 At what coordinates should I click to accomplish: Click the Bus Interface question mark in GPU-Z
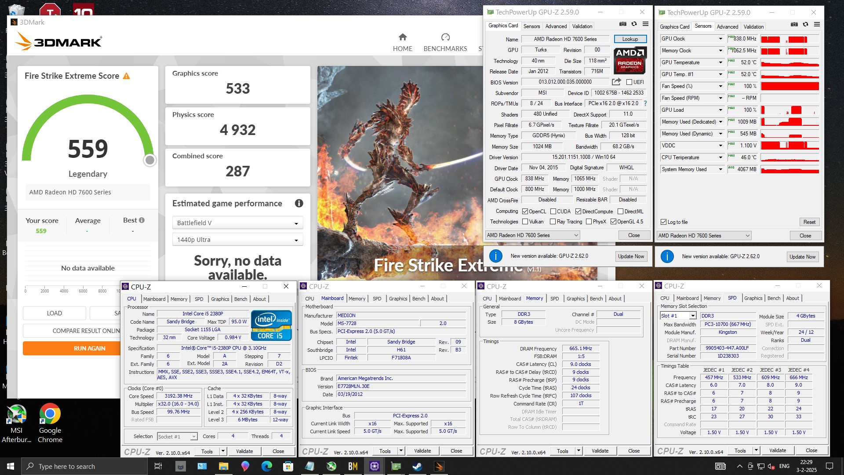tap(645, 104)
